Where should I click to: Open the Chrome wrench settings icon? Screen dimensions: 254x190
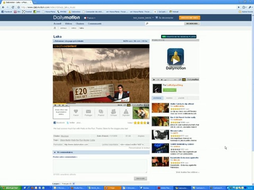pos(250,7)
